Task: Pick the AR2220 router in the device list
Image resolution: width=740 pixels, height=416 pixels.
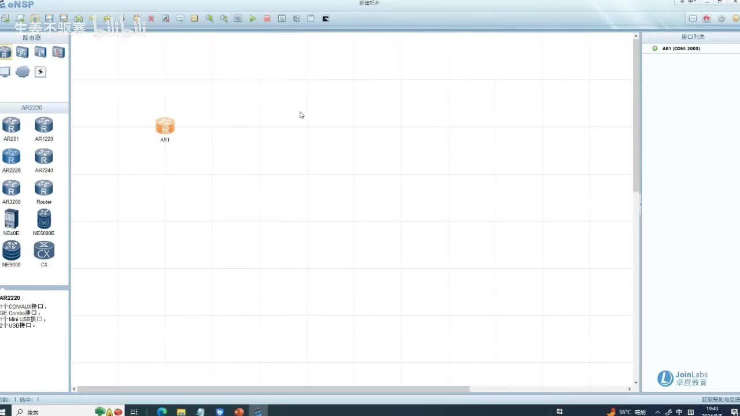Action: (x=11, y=160)
